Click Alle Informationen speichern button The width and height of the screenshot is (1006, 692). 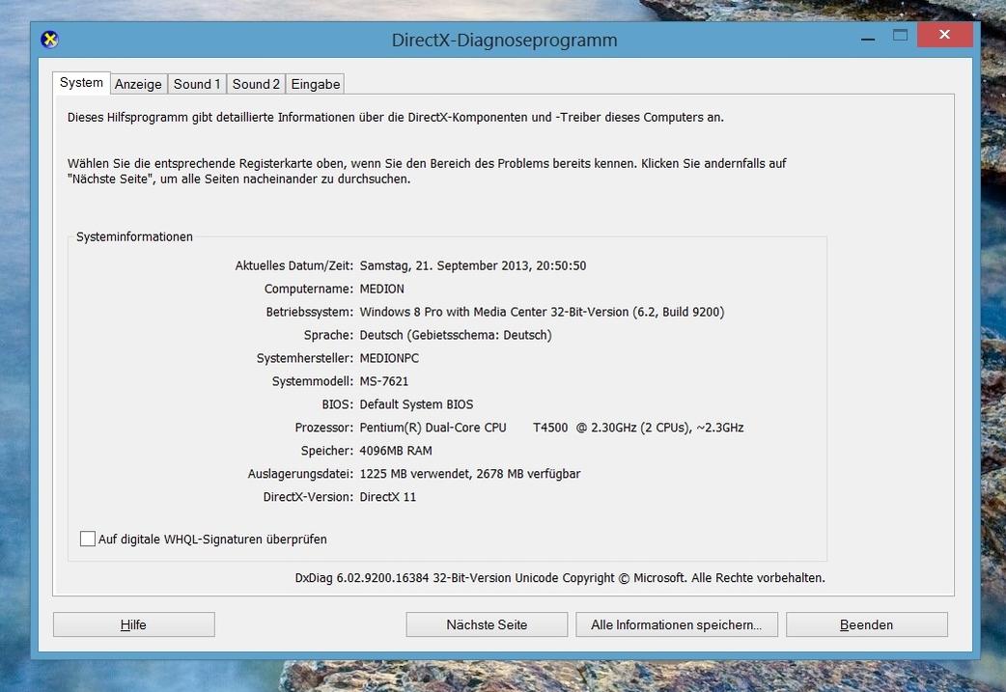click(676, 624)
